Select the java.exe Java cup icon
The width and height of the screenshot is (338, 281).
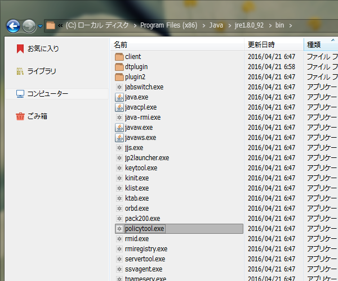pyautogui.click(x=119, y=97)
